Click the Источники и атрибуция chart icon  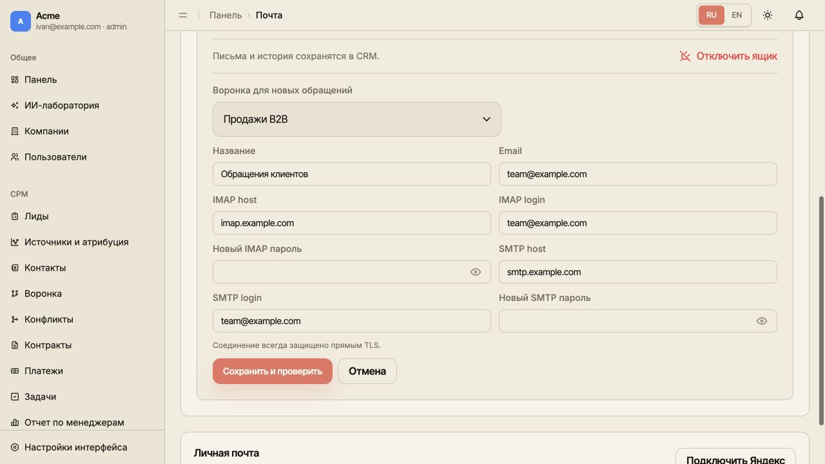pyautogui.click(x=15, y=242)
